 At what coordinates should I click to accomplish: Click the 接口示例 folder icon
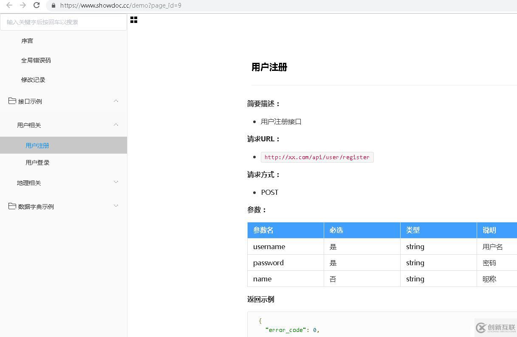click(x=12, y=101)
